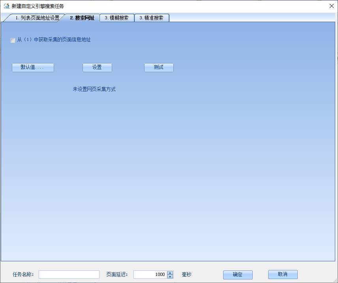Click the 任务名称 input field
Screen dimensions: 338x283
click(69, 274)
